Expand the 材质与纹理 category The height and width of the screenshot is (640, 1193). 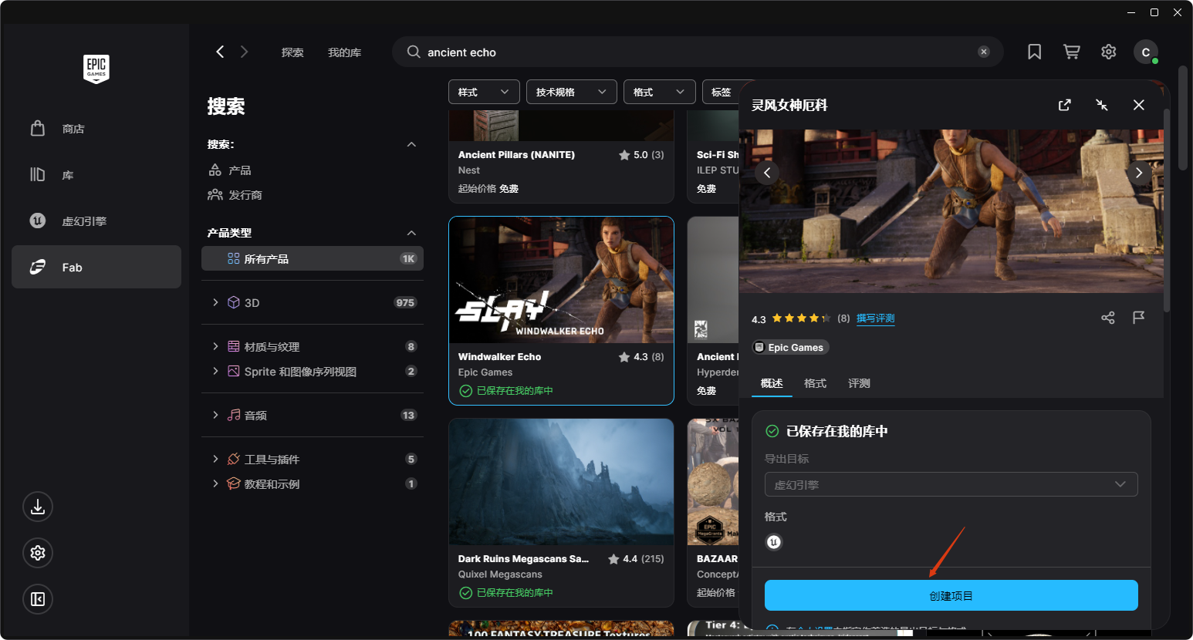[215, 346]
